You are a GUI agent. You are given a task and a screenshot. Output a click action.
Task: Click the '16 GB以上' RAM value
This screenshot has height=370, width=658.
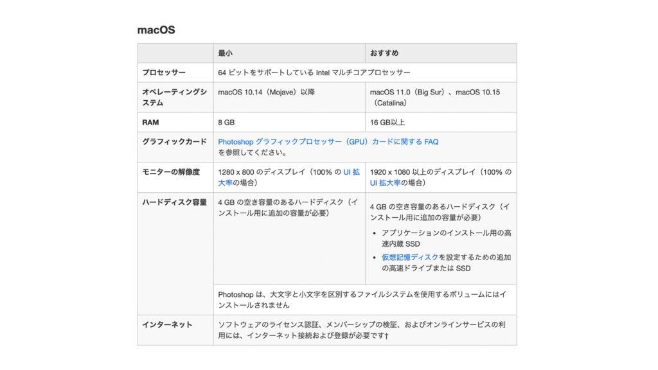tap(387, 123)
